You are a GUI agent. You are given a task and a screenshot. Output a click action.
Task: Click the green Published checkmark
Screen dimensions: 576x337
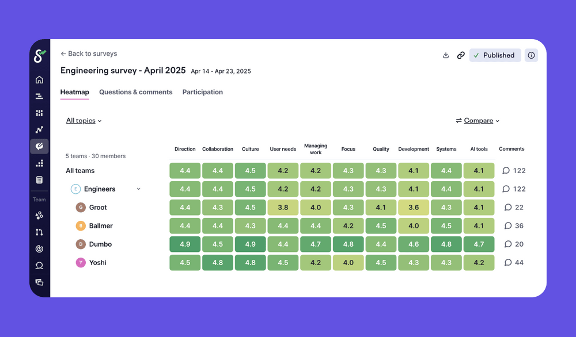(476, 55)
